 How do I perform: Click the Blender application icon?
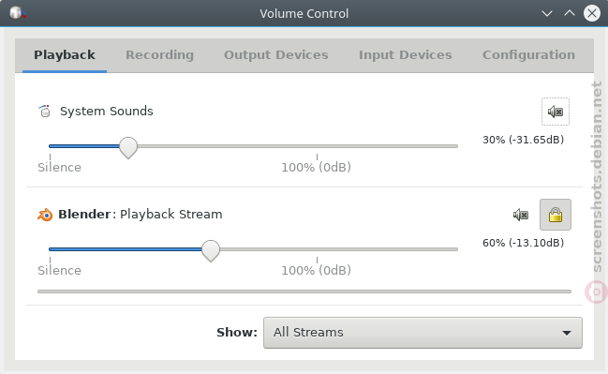pos(45,215)
